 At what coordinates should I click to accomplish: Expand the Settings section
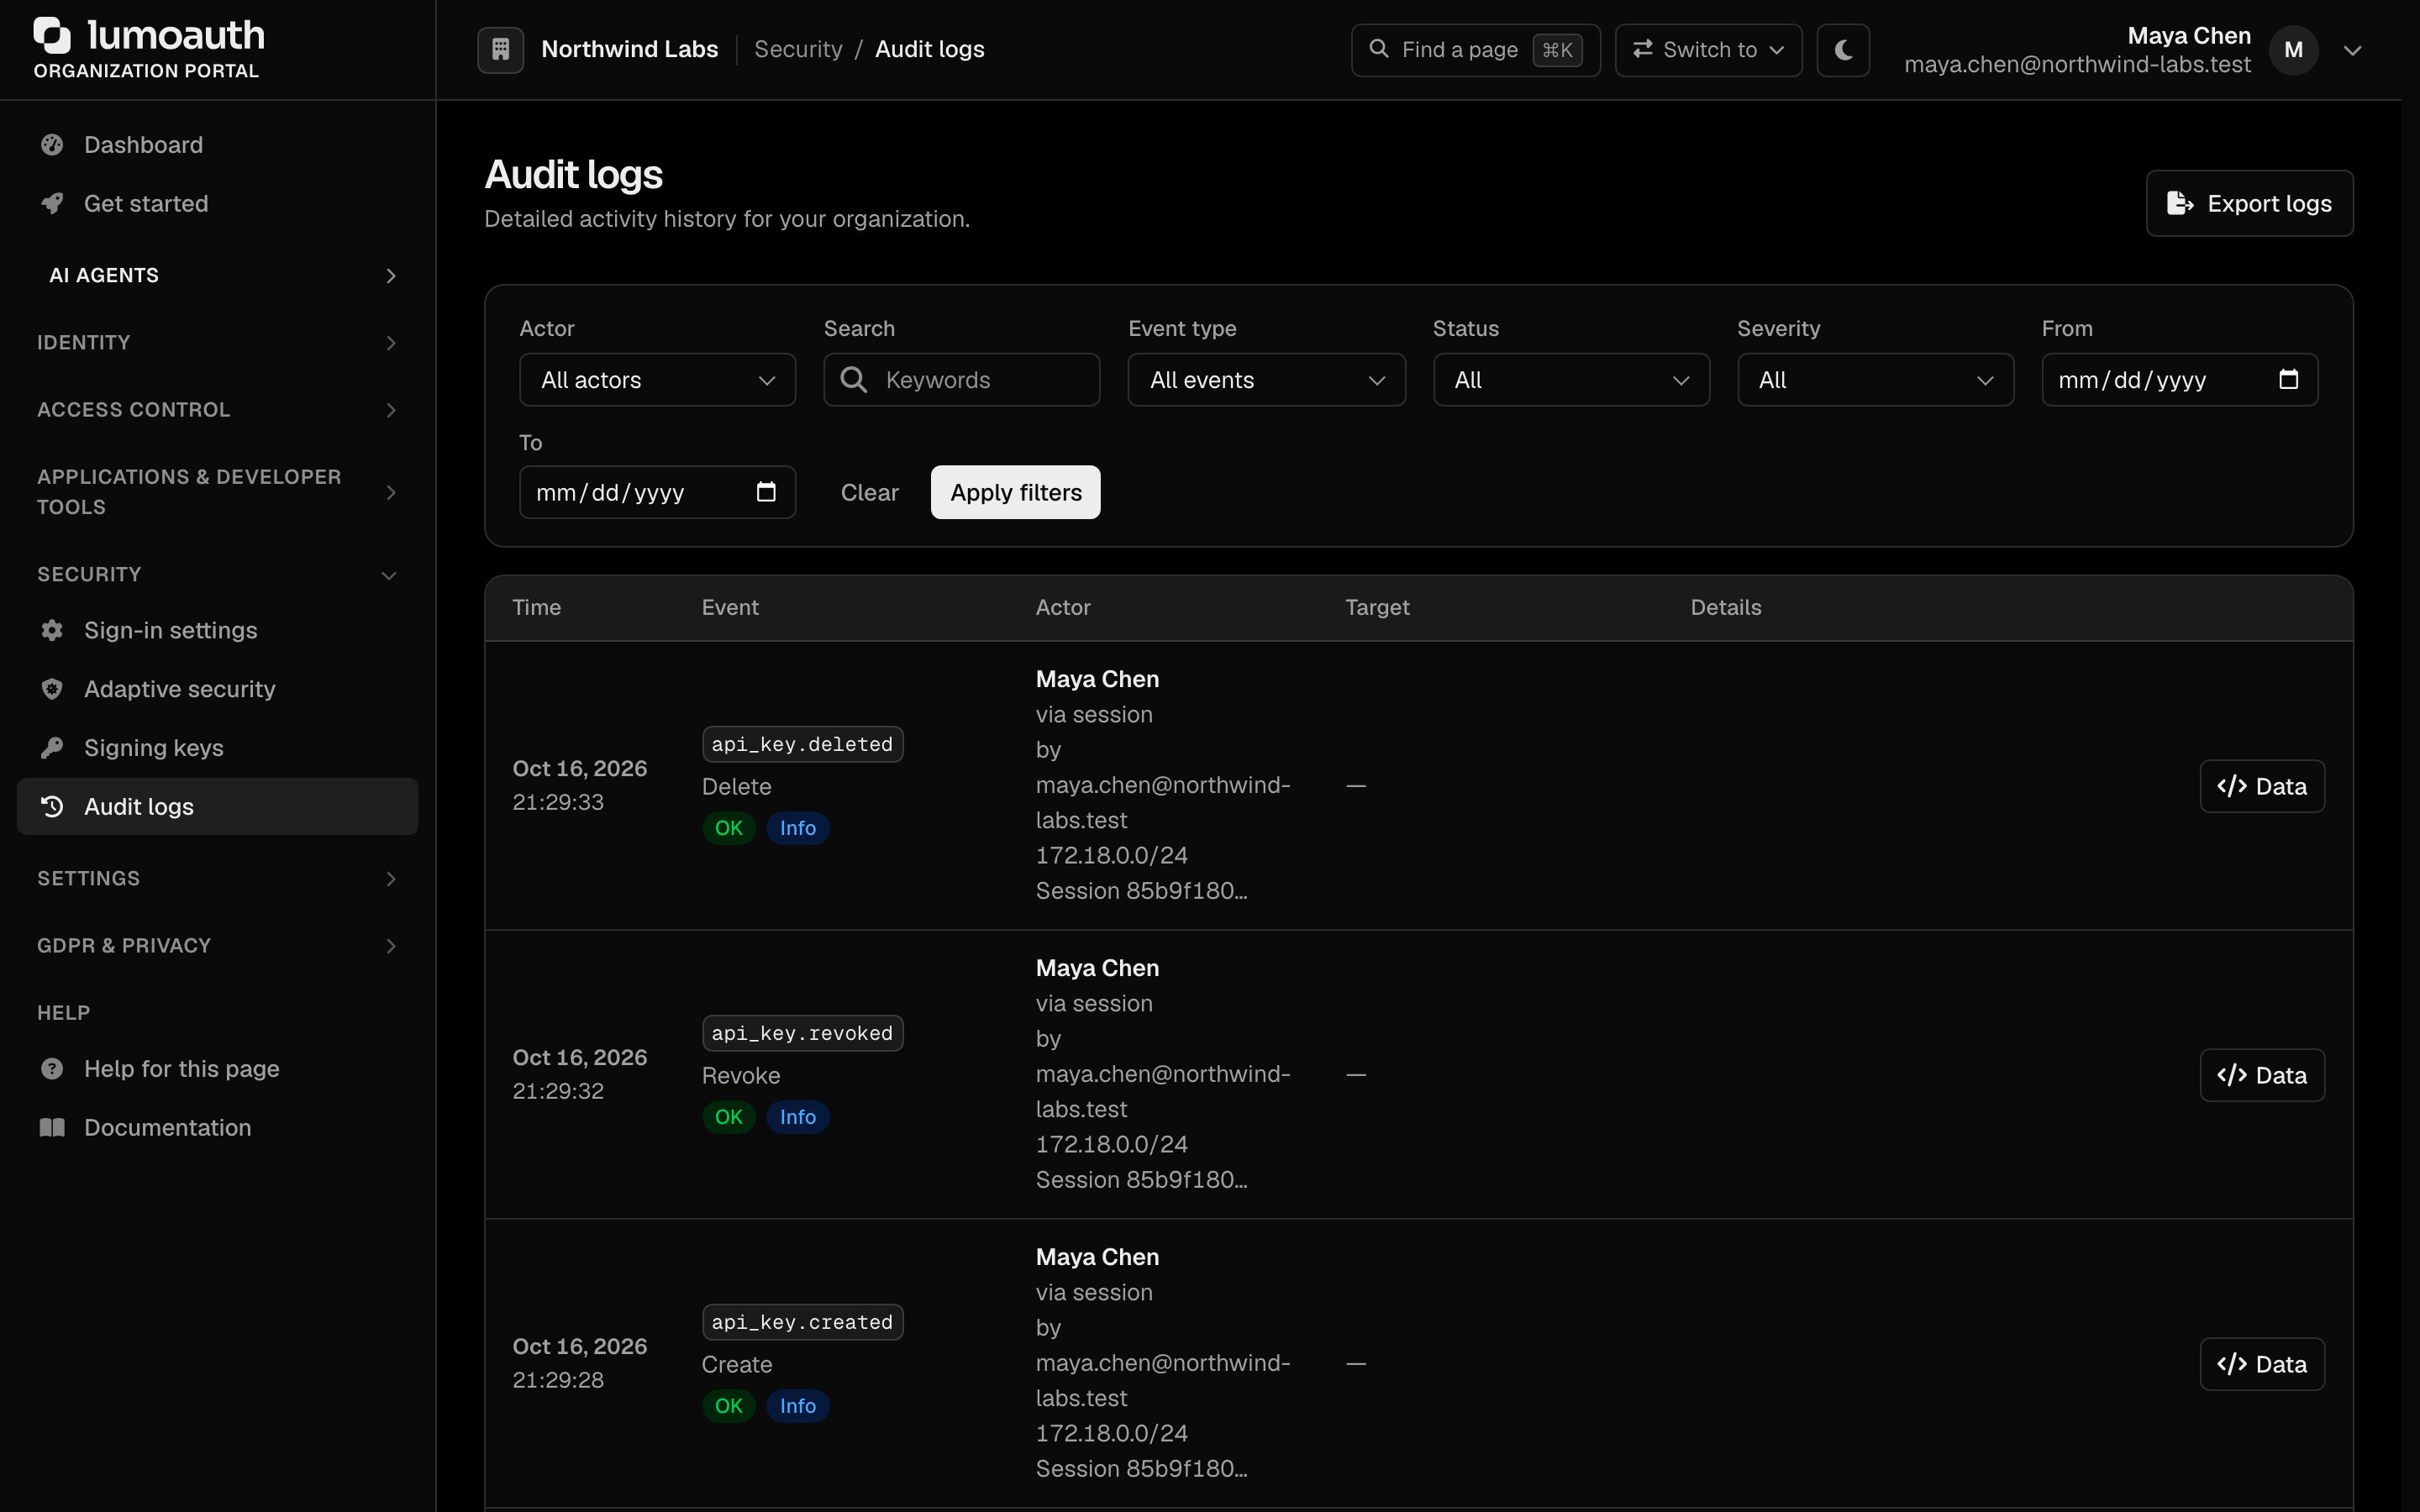[x=218, y=879]
